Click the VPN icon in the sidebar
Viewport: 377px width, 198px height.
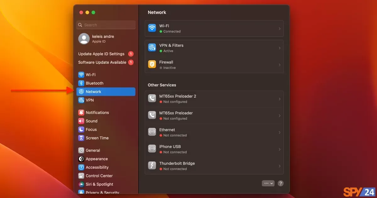(81, 100)
